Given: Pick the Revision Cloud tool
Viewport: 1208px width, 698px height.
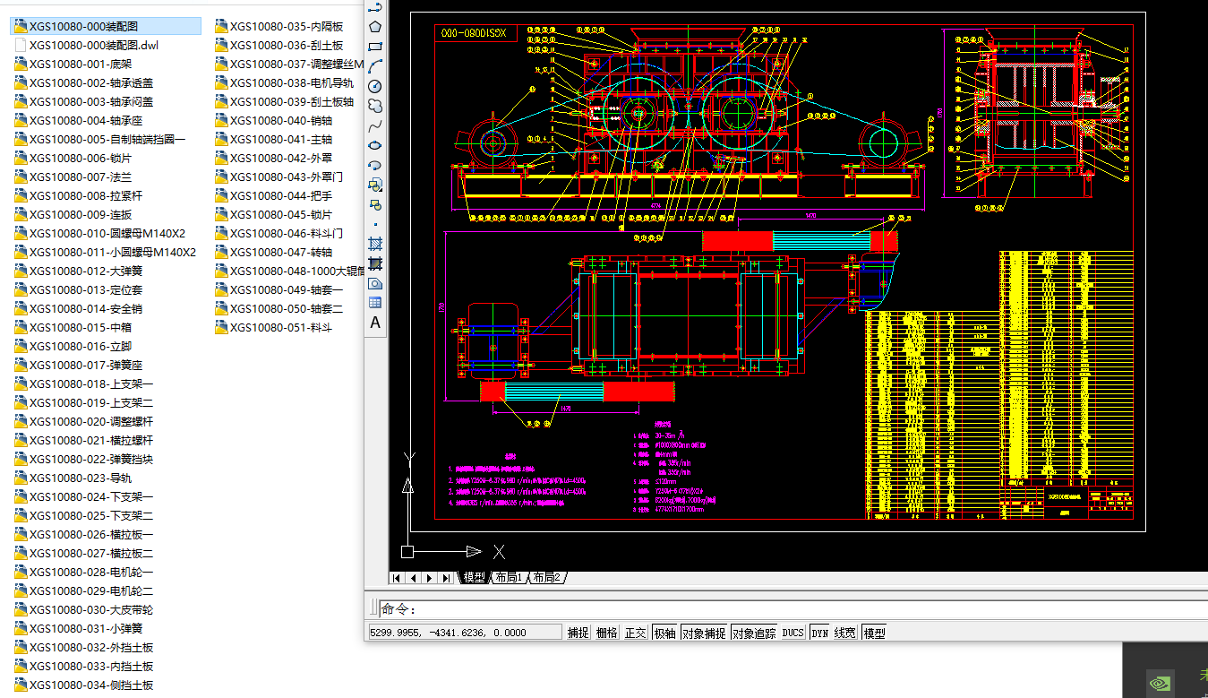Looking at the screenshot, I should click(x=375, y=106).
